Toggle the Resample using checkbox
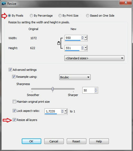The width and height of the screenshot is (133, 151). click(14, 77)
